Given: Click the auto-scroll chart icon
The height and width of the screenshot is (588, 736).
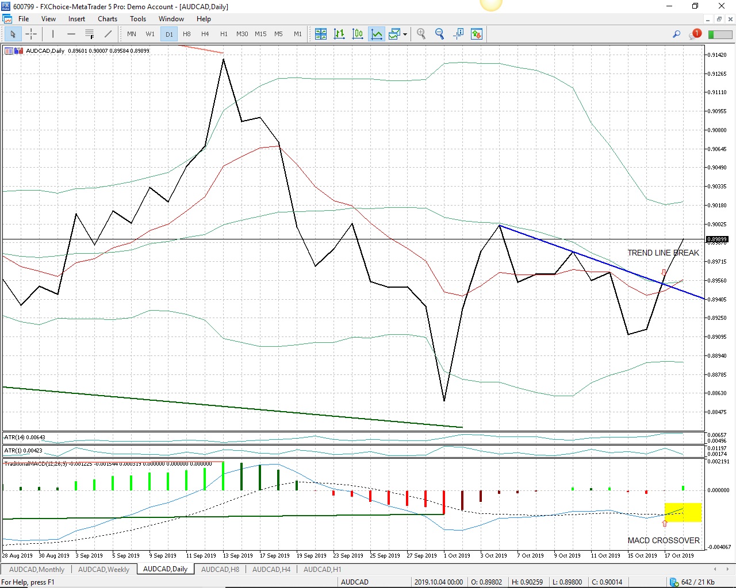Looking at the screenshot, I should [477, 34].
